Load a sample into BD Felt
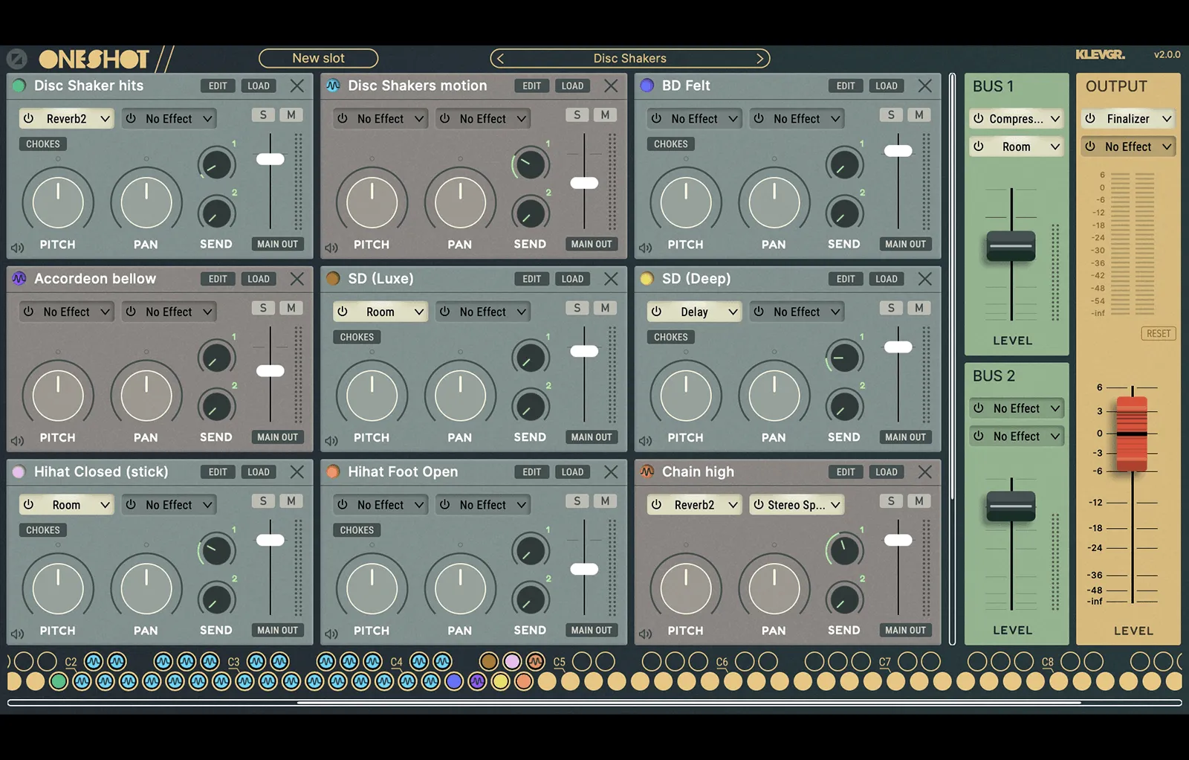This screenshot has height=760, width=1189. click(x=887, y=86)
